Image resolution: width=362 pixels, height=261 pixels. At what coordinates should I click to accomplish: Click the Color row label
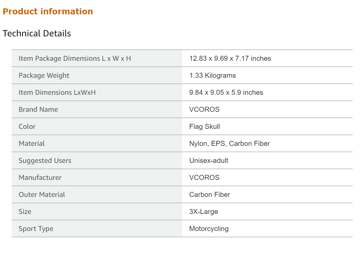click(27, 126)
